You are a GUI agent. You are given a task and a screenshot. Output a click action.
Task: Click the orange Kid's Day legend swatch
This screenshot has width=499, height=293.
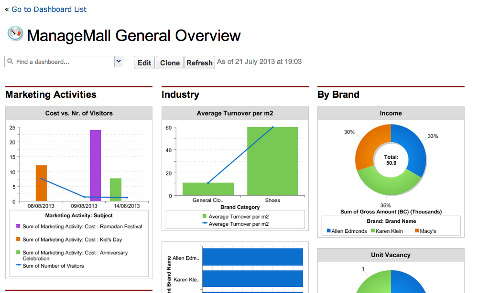[x=18, y=239]
